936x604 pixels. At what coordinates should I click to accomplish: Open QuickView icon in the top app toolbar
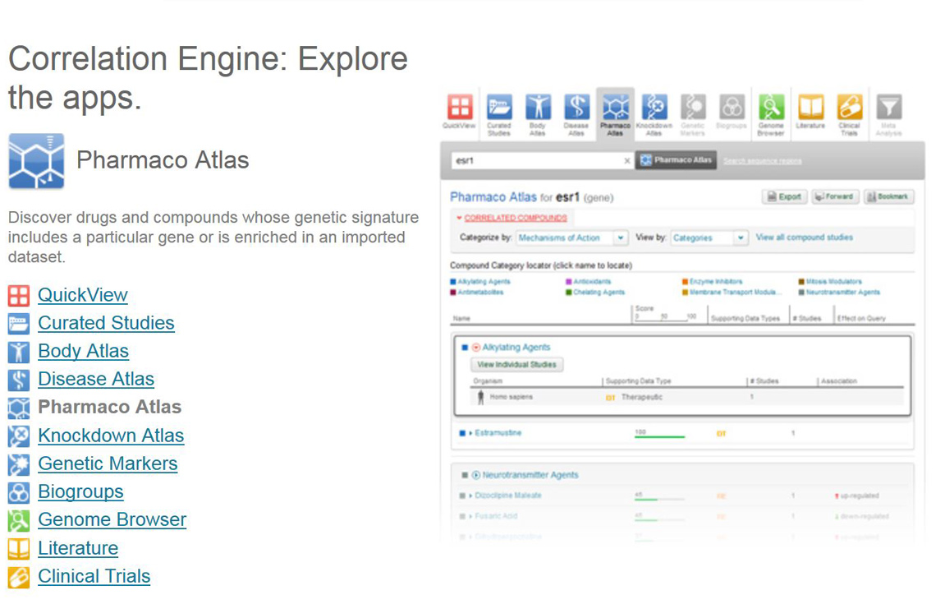(x=460, y=108)
